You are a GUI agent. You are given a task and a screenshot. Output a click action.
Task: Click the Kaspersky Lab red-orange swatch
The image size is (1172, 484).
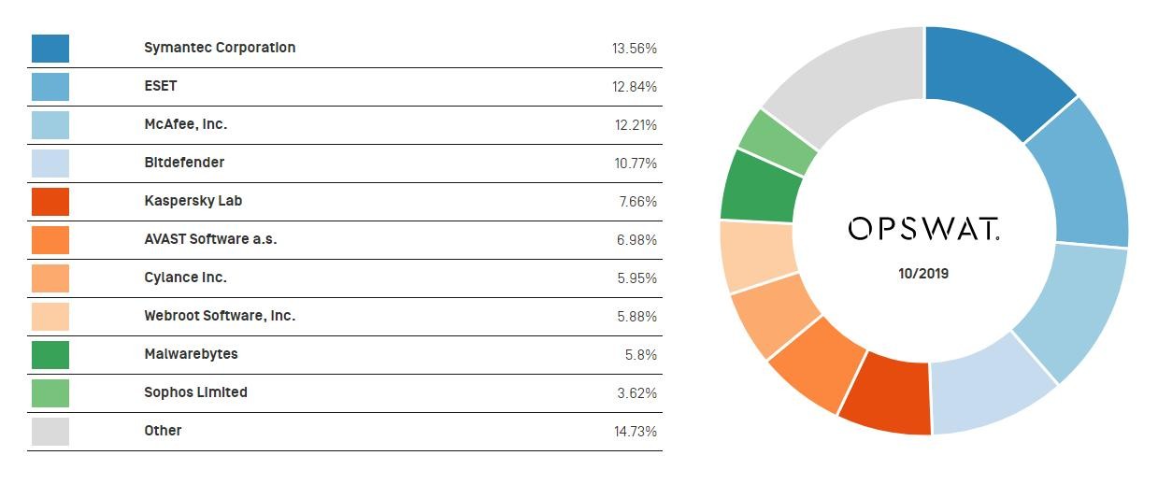tap(50, 202)
